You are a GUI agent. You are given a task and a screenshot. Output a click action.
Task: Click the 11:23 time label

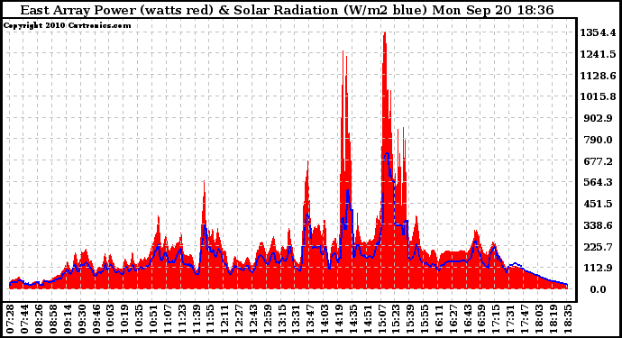point(182,319)
